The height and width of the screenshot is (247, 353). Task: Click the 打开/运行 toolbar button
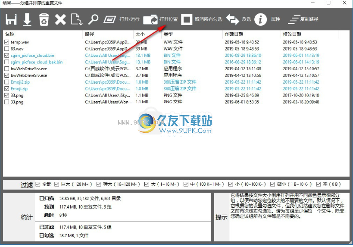[122, 19]
